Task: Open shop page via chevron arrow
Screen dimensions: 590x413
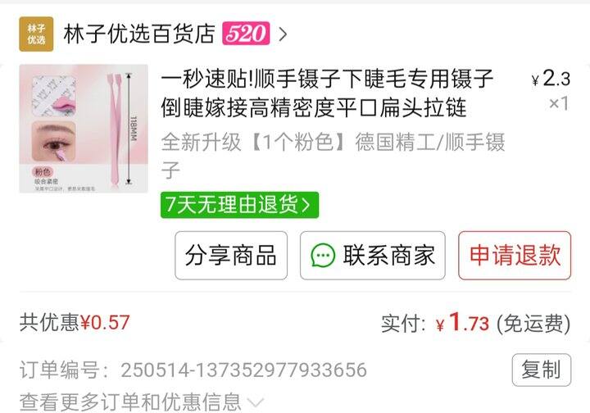Action: [283, 34]
